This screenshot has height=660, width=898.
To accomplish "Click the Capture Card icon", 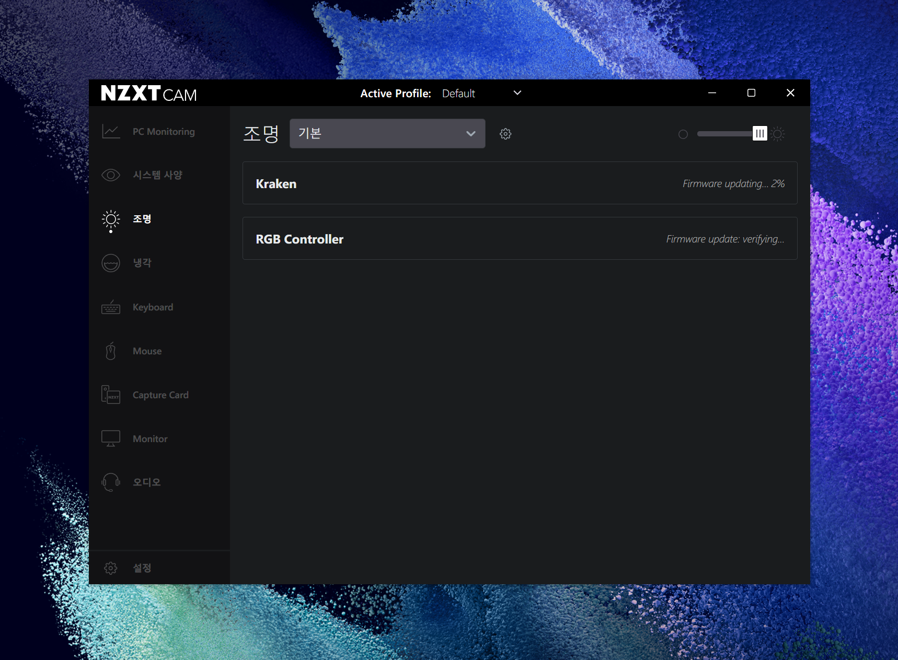I will [x=111, y=395].
